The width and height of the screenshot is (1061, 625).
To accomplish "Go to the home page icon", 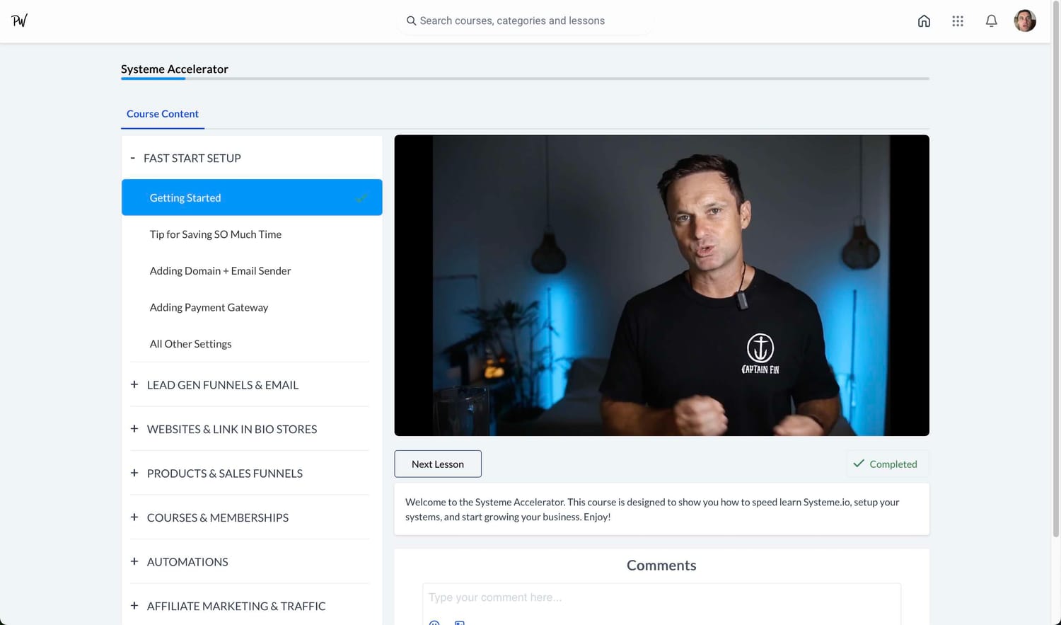I will pos(924,21).
